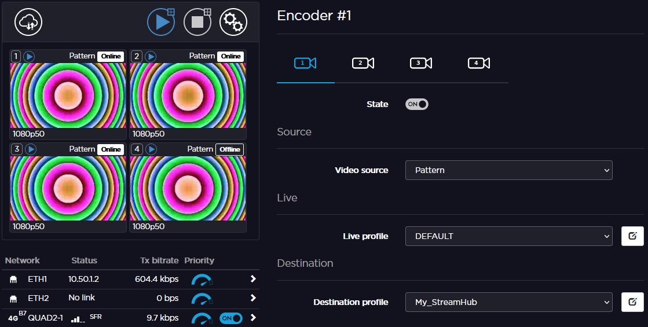Start encoder 4 with its small play icon
Viewport: 648px width, 327px height.
pos(151,149)
